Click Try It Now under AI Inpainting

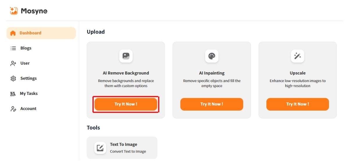(x=212, y=104)
